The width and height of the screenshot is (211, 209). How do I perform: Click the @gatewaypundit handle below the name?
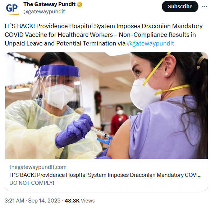[44, 12]
